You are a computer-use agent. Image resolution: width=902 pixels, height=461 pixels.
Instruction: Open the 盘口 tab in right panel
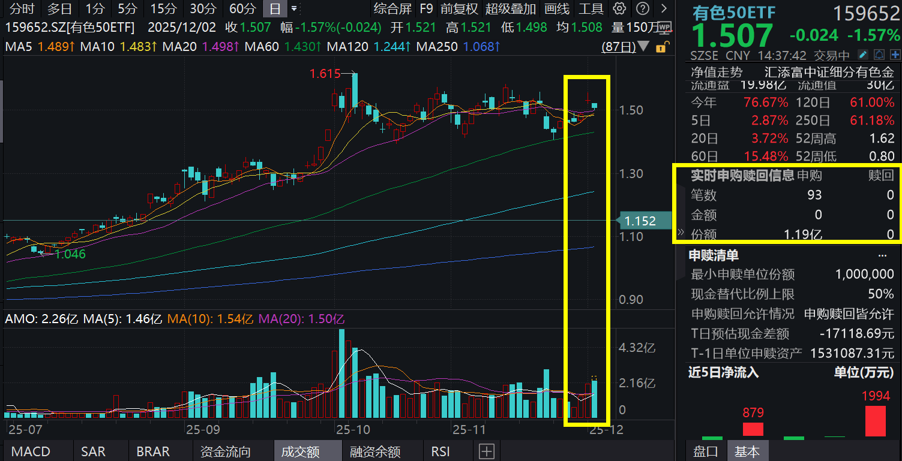(x=706, y=451)
